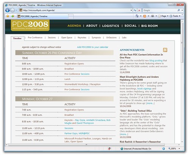Viewport: 189px width, 155px height.
Task: Click the Print toolbar icon
Action: click(153, 16)
